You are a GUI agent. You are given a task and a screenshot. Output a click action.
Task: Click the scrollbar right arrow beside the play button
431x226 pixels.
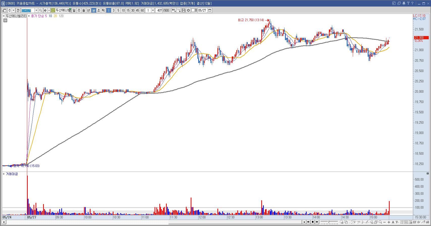(x=304, y=222)
